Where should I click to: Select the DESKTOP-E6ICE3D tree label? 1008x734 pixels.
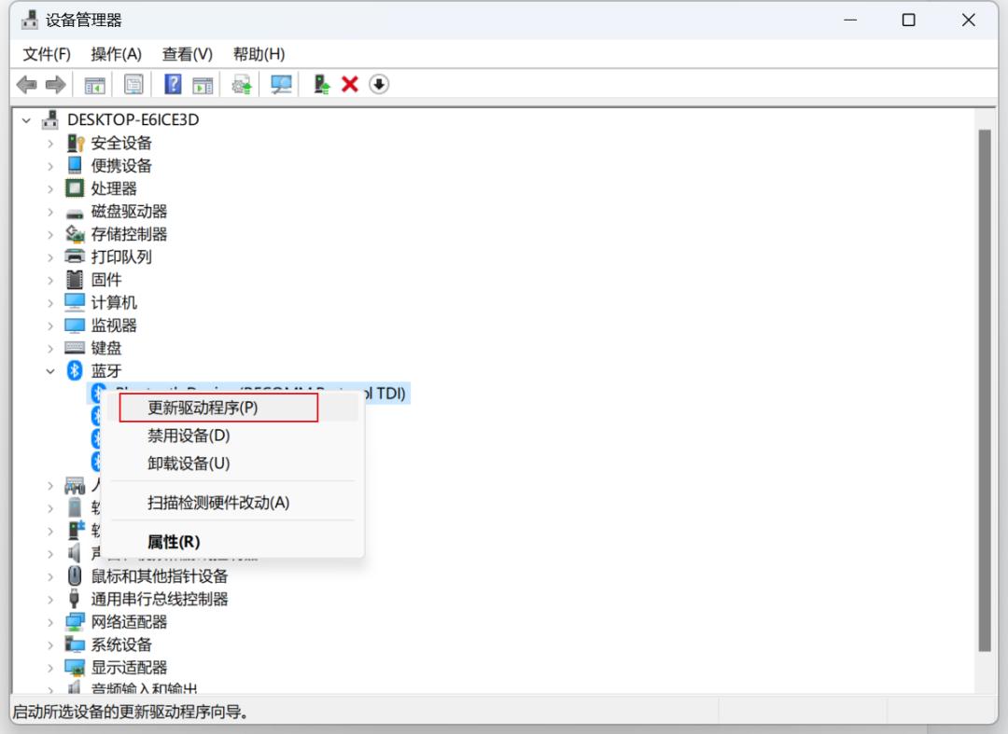(x=133, y=119)
